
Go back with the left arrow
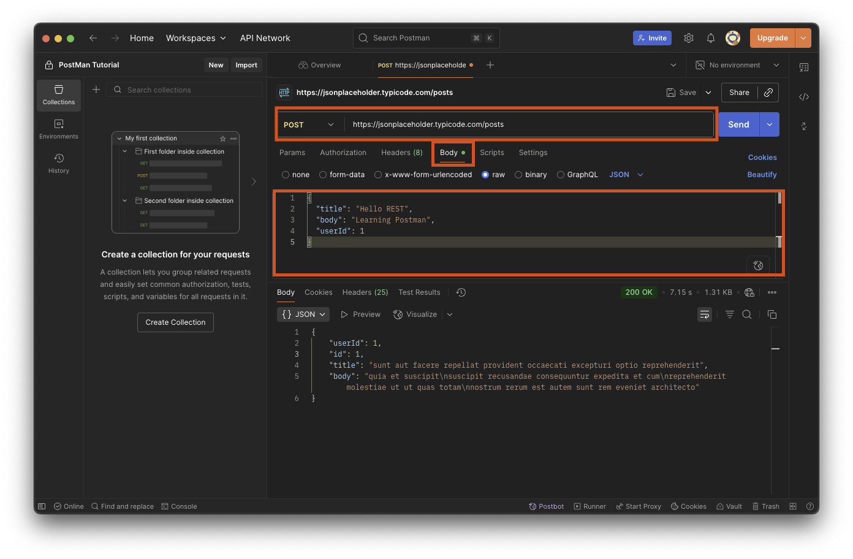click(93, 38)
